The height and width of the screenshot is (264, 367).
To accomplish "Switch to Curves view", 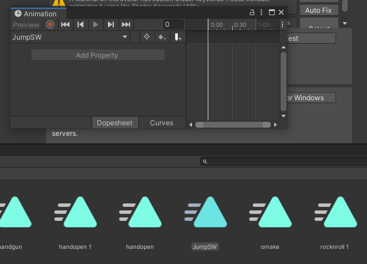I will (162, 123).
